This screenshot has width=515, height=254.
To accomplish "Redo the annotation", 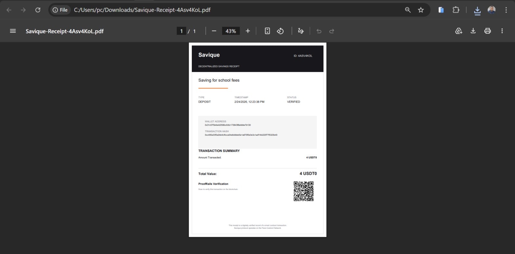I will (332, 31).
